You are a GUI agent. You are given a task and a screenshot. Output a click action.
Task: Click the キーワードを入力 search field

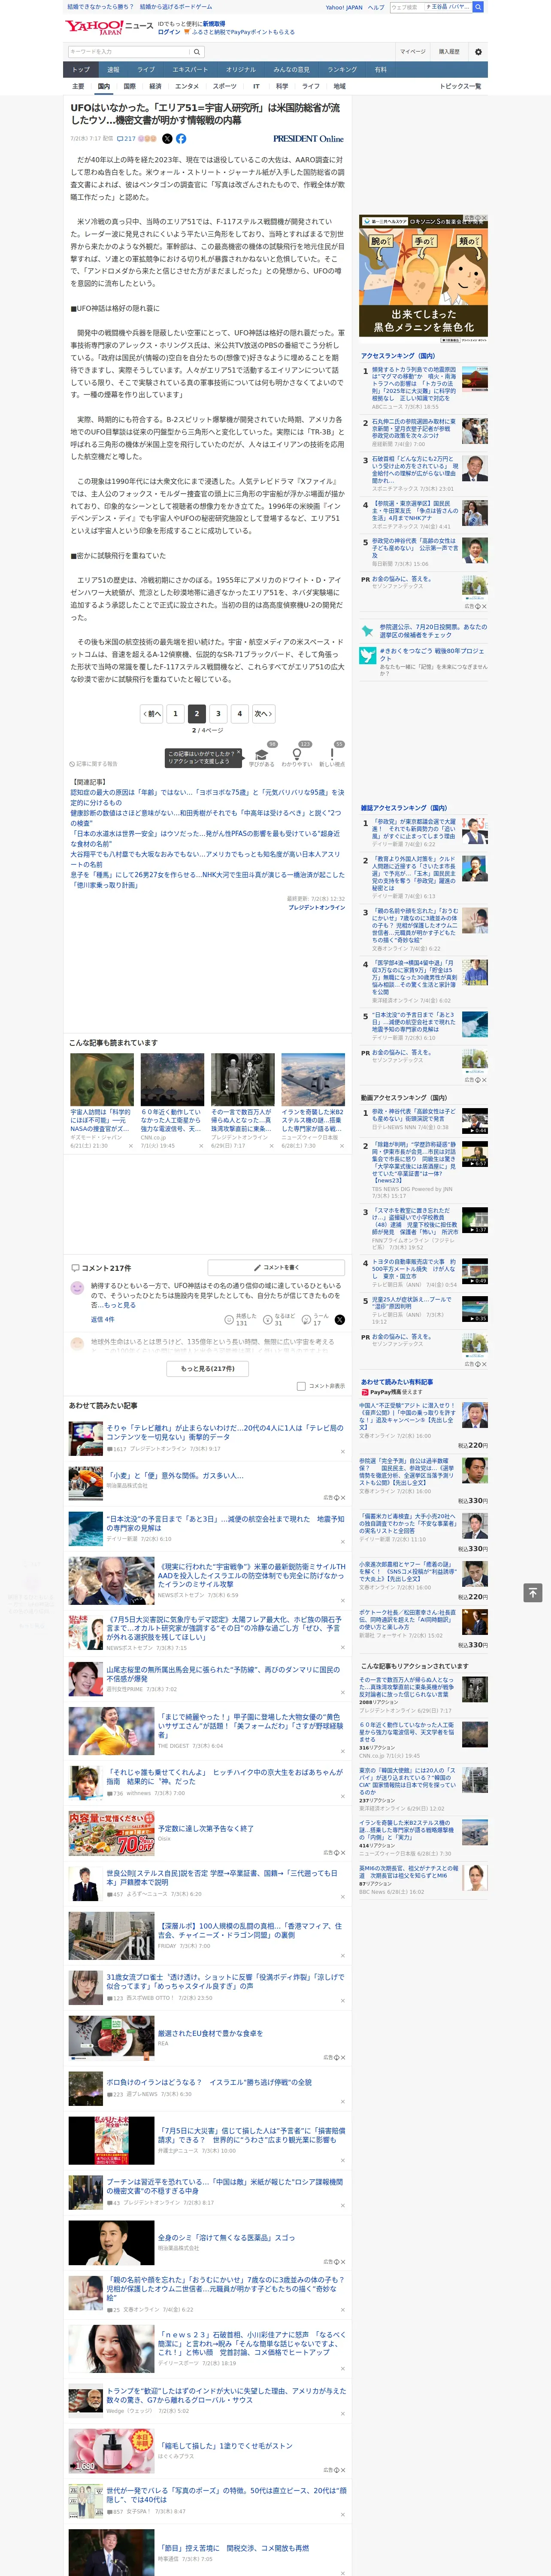[128, 52]
